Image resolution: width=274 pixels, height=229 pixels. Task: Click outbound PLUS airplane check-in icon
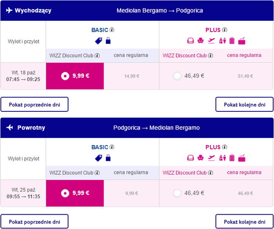coord(212,41)
